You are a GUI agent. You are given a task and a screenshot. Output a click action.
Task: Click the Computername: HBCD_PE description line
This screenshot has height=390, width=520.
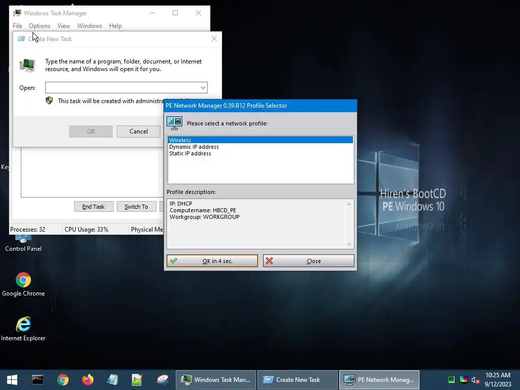tap(203, 210)
